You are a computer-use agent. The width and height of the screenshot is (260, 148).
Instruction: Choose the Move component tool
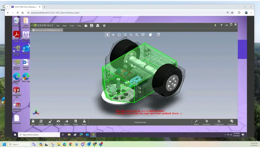point(58,122)
